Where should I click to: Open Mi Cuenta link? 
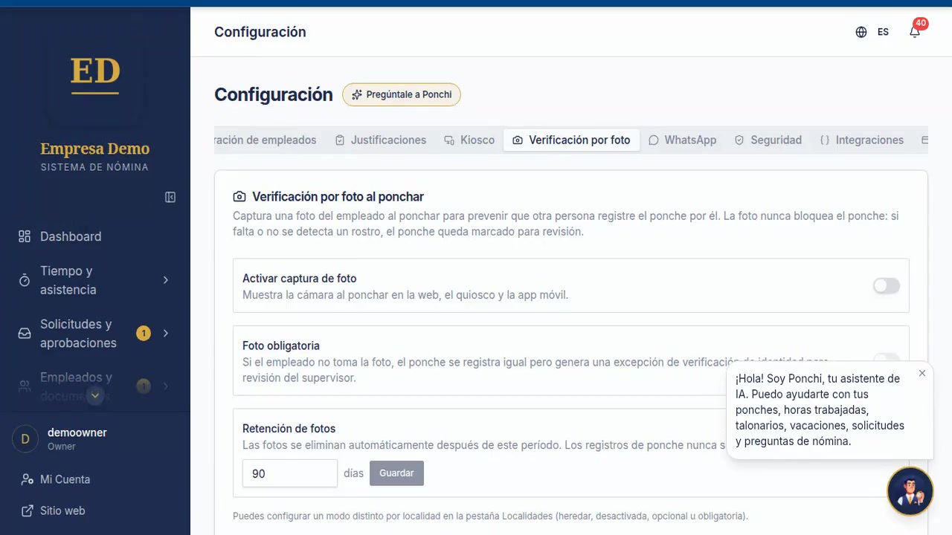pyautogui.click(x=65, y=479)
